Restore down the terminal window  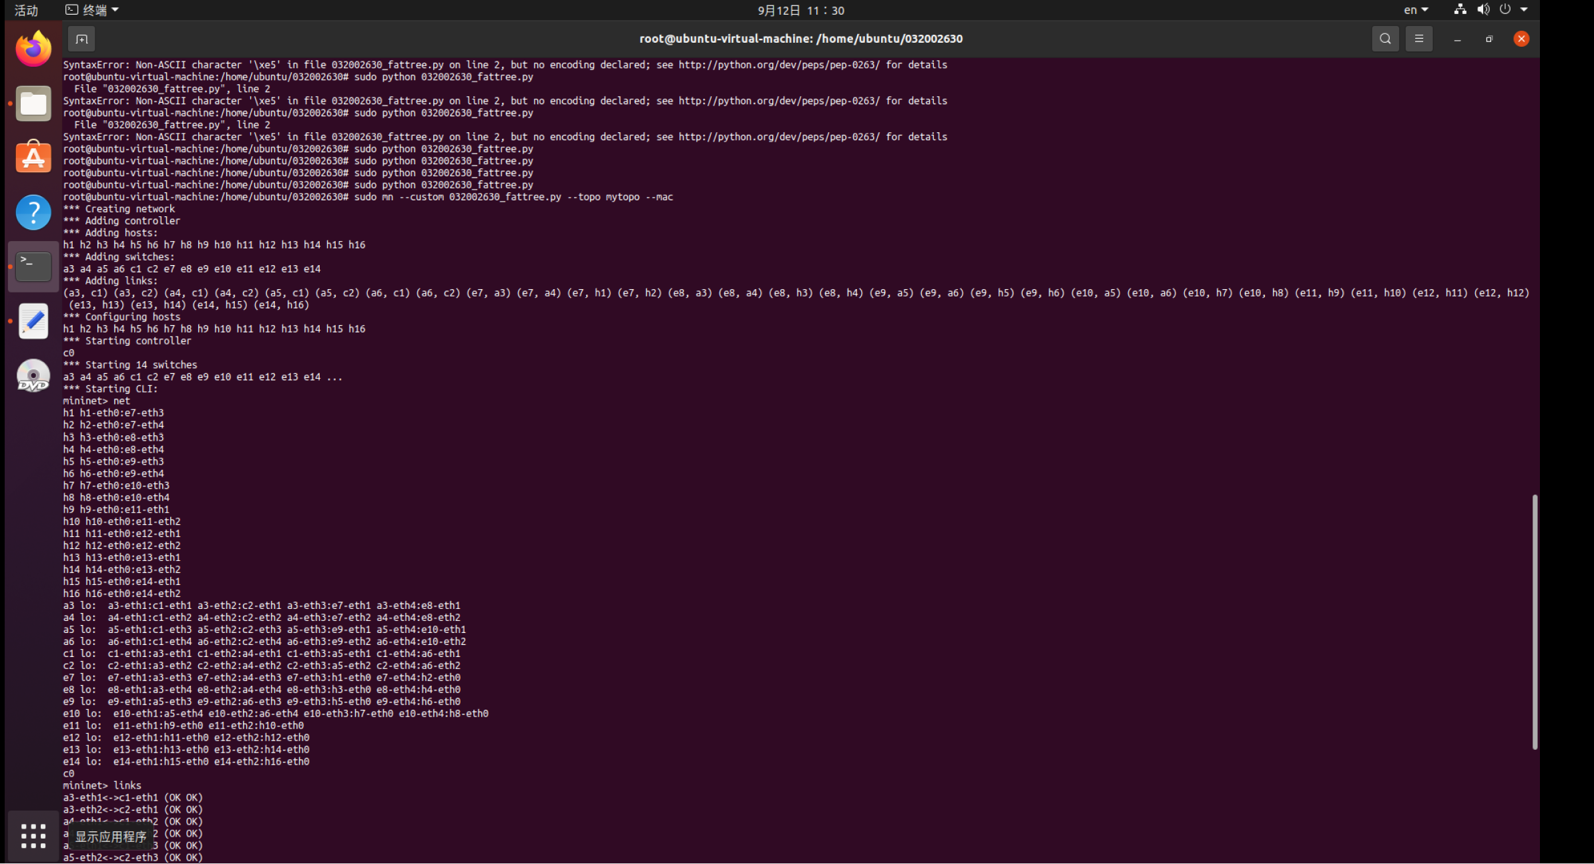1489,39
